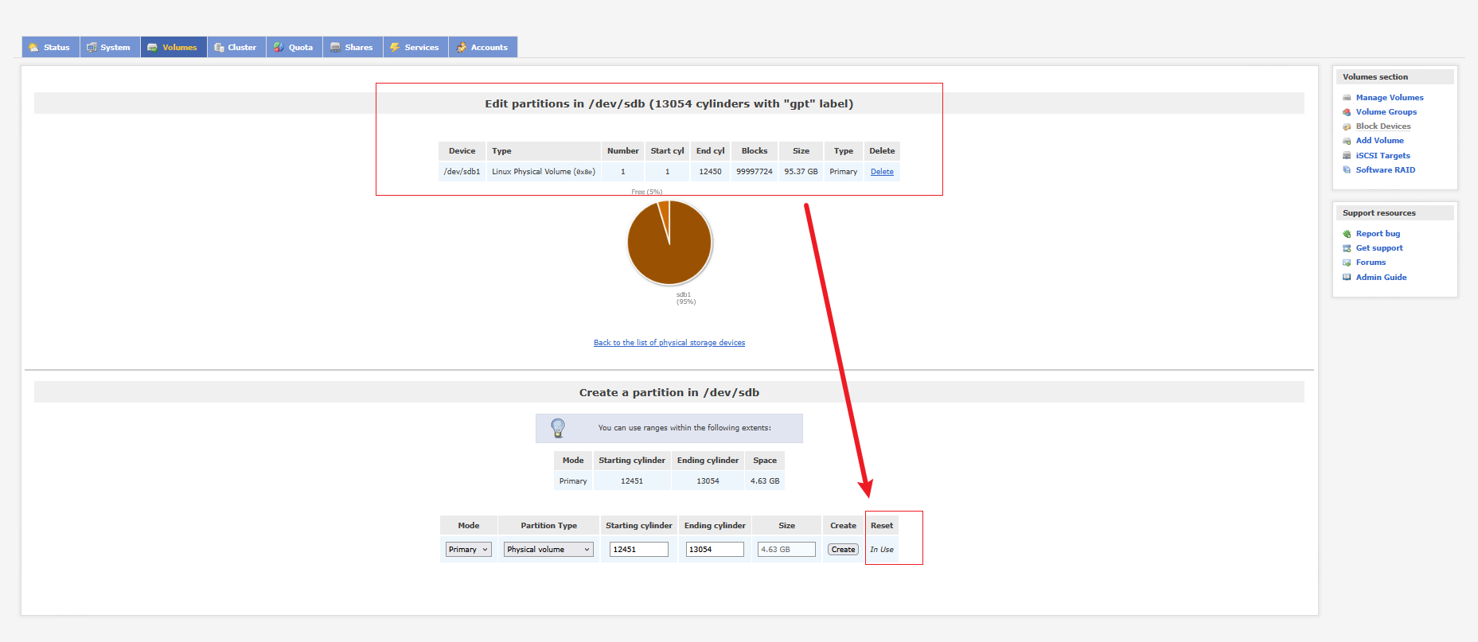The image size is (1478, 642).
Task: Open the Forums link
Action: coord(1371,263)
